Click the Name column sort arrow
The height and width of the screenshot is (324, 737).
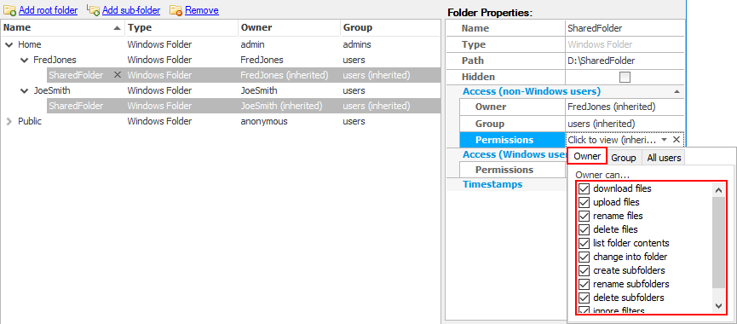[x=117, y=28]
